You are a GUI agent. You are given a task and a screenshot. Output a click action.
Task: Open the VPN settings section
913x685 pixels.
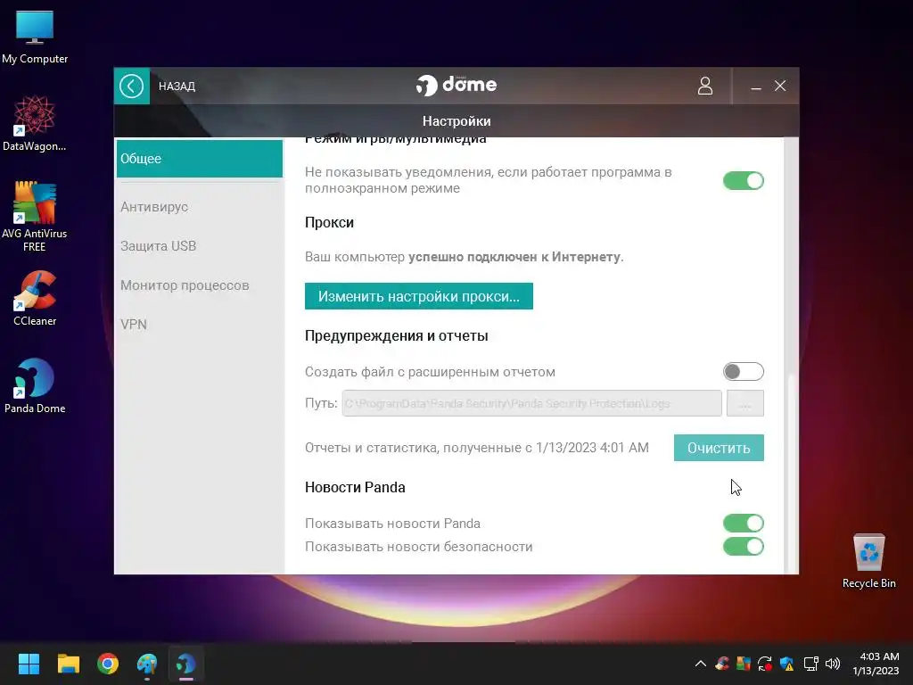(134, 325)
